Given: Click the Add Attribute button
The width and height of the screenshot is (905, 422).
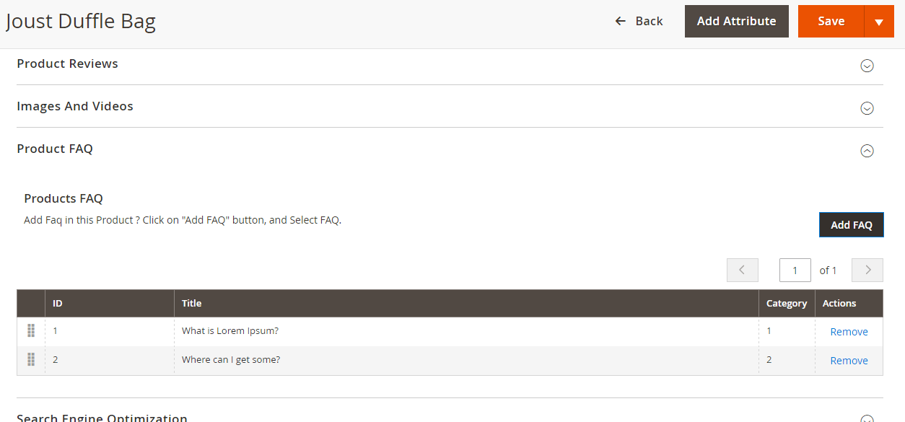Looking at the screenshot, I should point(736,22).
